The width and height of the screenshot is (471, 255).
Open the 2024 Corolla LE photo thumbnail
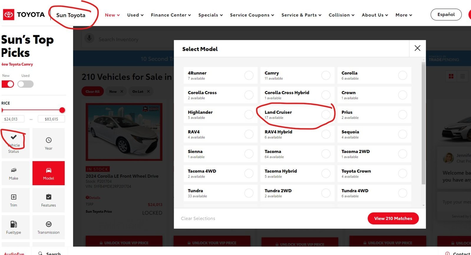tap(124, 132)
